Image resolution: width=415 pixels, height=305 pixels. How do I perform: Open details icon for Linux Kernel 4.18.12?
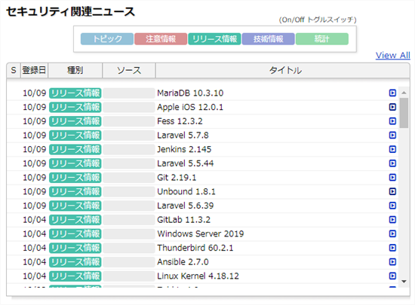(392, 276)
